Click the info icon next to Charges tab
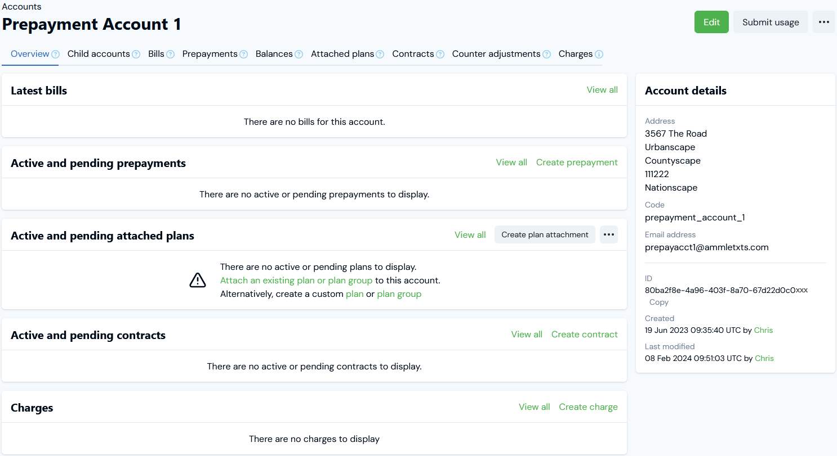The image size is (837, 456). pos(599,55)
